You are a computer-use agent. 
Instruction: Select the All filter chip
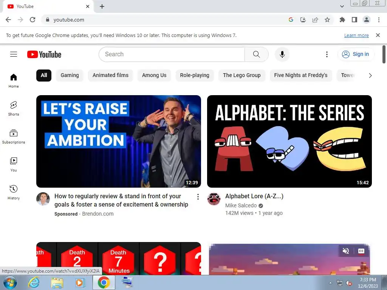click(x=44, y=75)
